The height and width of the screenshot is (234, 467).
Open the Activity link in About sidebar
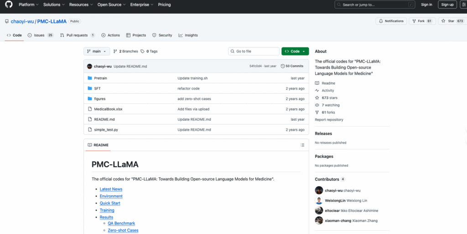coord(324,91)
